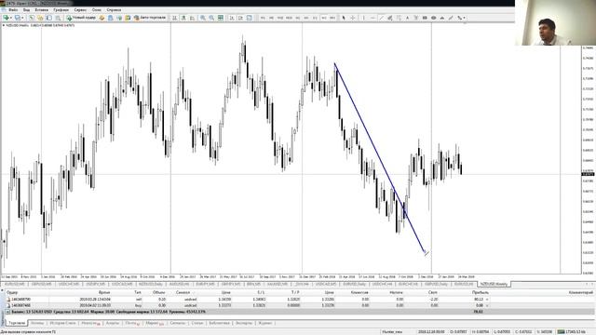596x335 pixels.
Task: Select the Text Label tool
Action: coord(416,18)
